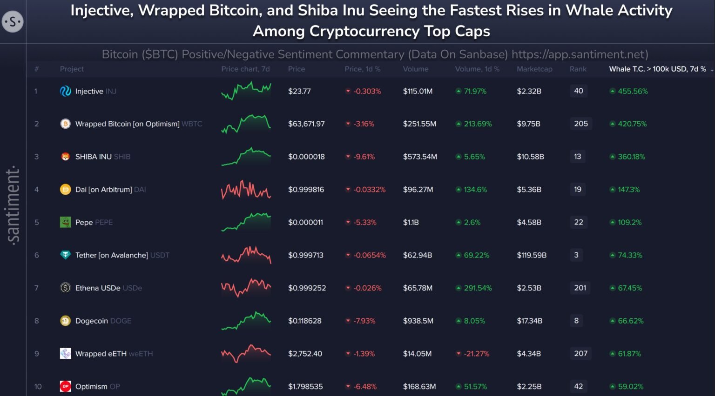
Task: Click the Santiment logo in the top-left corner
Action: [x=13, y=21]
